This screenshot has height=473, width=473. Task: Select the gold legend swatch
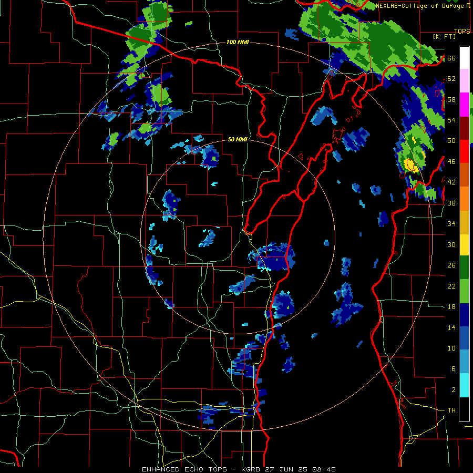point(464,222)
